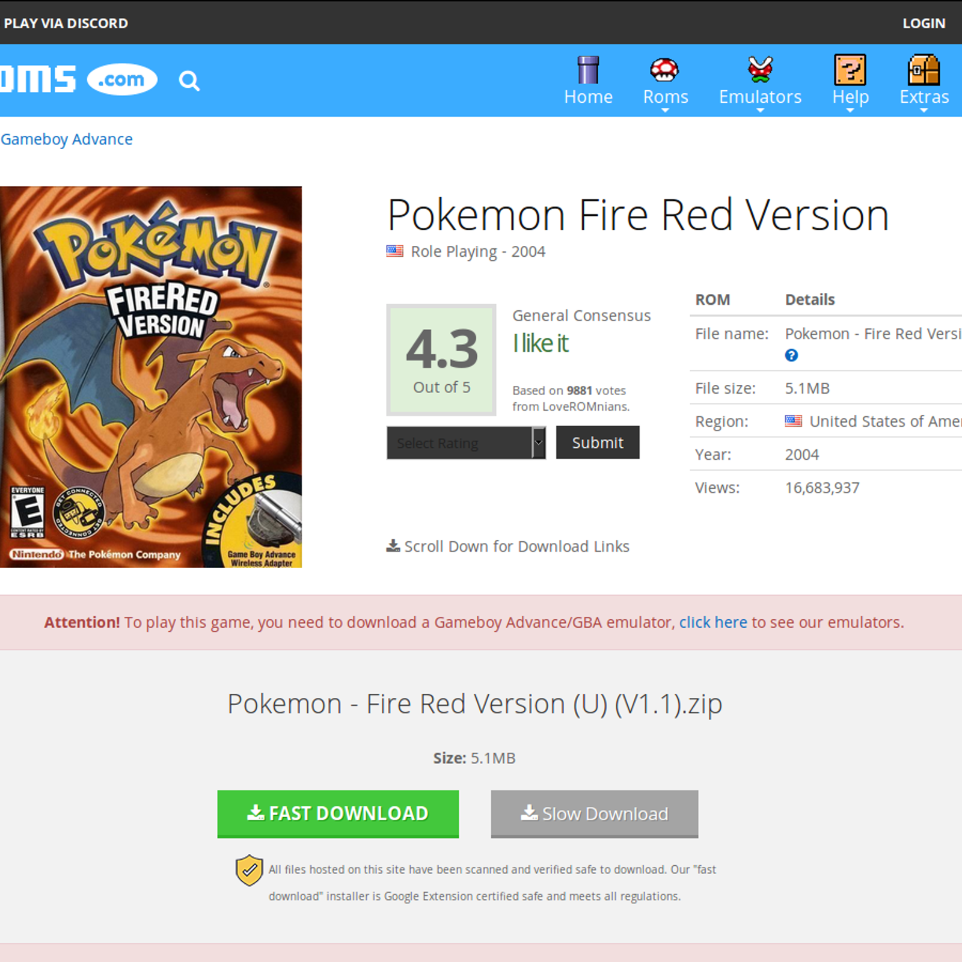Open the Gameboy Advance breadcrumb link
The image size is (962, 962).
coord(66,139)
